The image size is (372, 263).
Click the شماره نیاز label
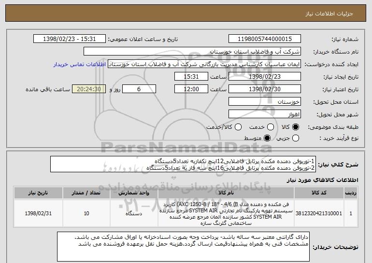click(x=345, y=39)
